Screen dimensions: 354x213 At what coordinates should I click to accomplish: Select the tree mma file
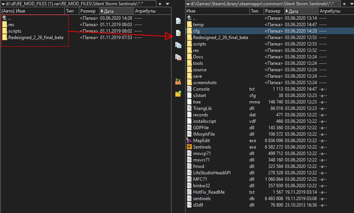[x=270, y=102]
